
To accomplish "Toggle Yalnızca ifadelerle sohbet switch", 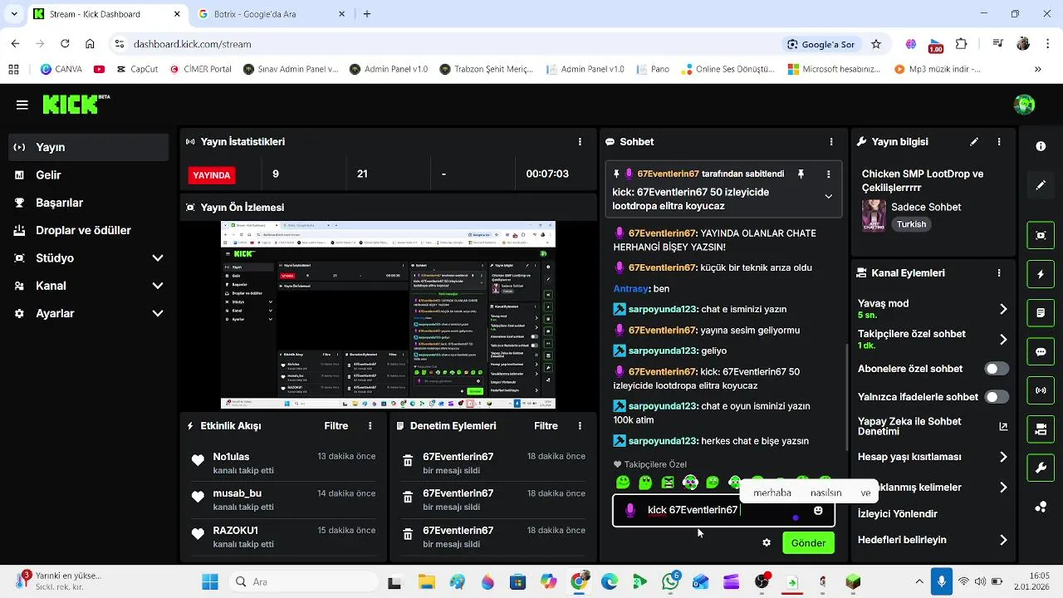I will pyautogui.click(x=997, y=397).
